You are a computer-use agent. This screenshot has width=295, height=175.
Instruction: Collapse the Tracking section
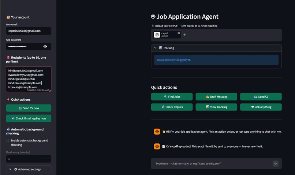(156, 48)
